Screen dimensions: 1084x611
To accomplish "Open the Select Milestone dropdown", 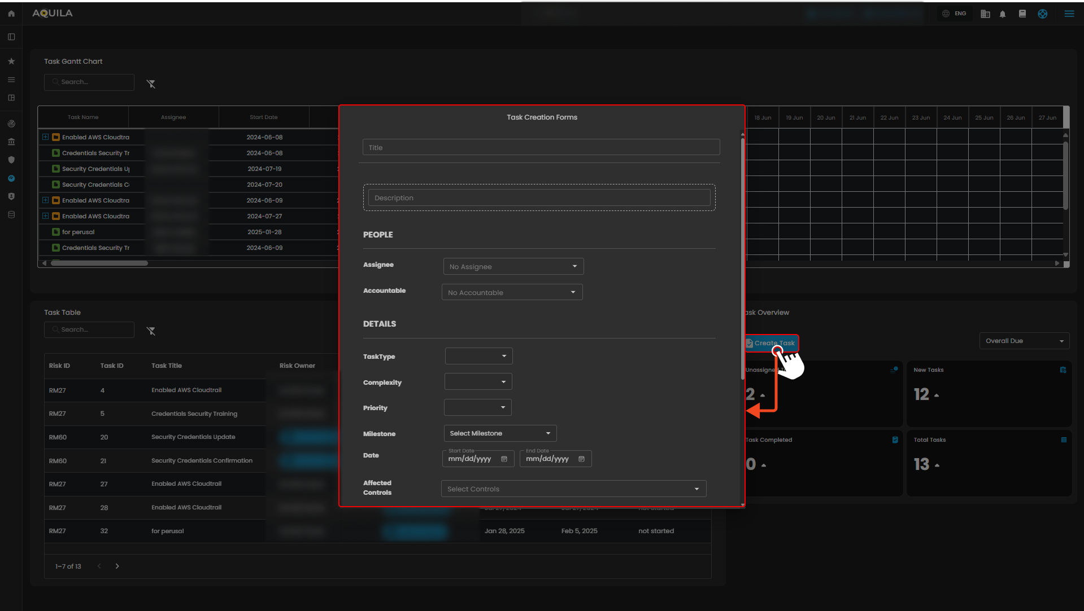I will tap(499, 433).
